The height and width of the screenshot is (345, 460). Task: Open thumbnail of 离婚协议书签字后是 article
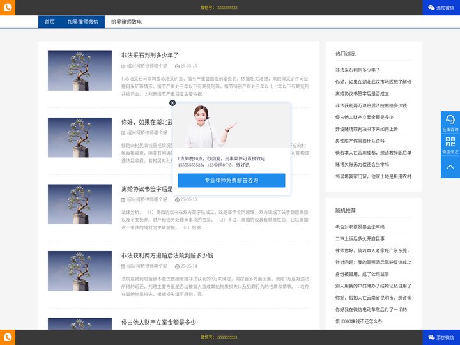[80, 204]
